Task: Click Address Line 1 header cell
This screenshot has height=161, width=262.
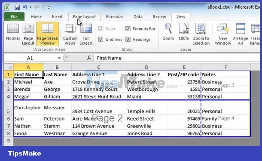Action: click(x=99, y=74)
